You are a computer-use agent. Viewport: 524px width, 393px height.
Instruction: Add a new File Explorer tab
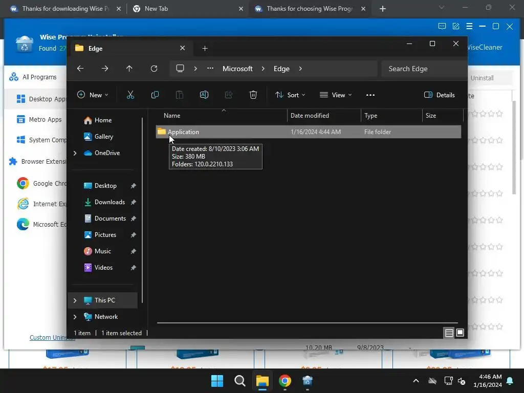click(x=205, y=49)
